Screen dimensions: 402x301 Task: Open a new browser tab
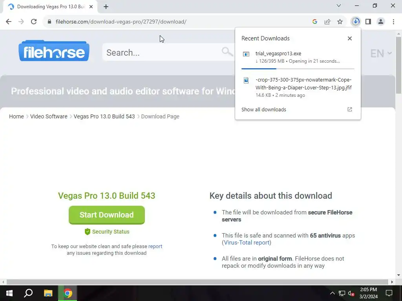[106, 7]
